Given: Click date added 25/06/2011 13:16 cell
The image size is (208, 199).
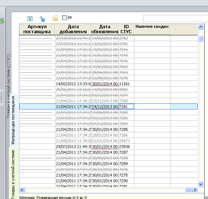Looking at the screenshot, I should (73, 90).
